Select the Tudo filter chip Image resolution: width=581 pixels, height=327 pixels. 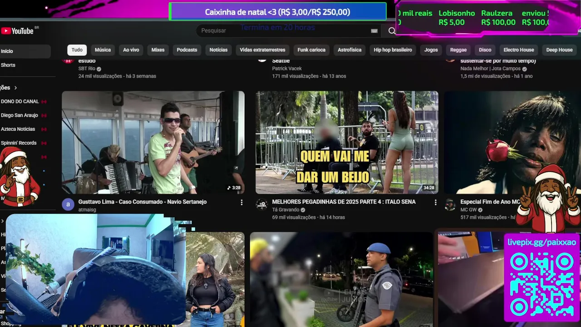coord(77,50)
